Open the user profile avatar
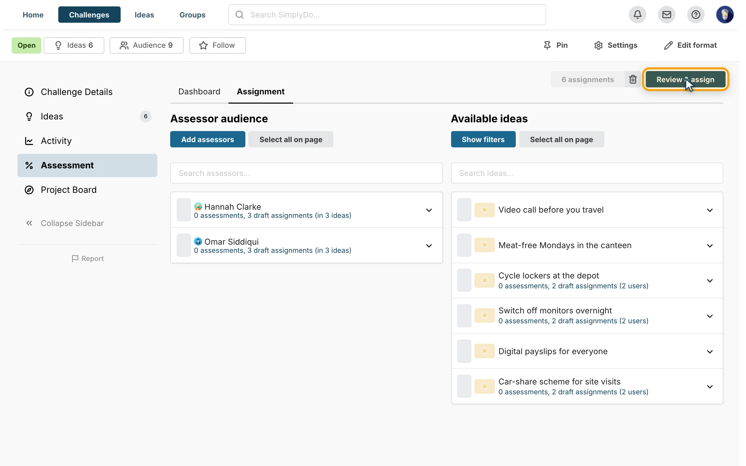The width and height of the screenshot is (746, 466). (725, 15)
